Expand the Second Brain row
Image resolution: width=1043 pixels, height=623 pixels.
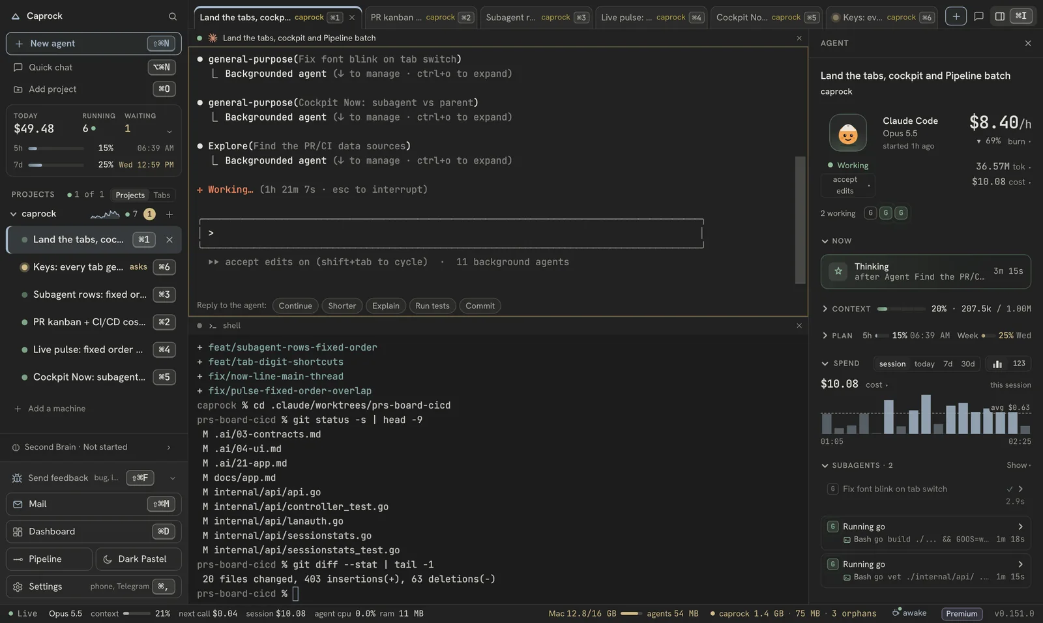coord(94,447)
